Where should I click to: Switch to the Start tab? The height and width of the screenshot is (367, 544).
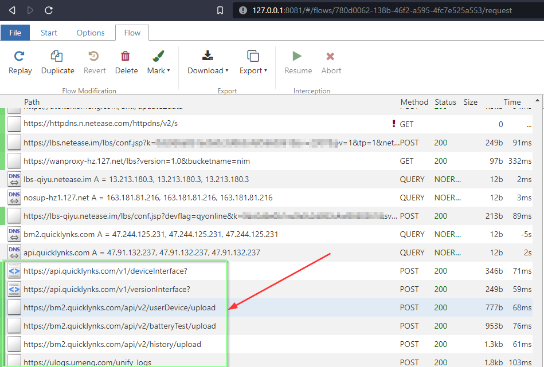49,33
